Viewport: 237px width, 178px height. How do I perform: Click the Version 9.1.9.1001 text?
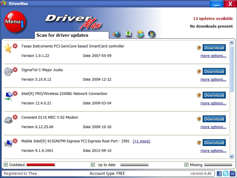(x=37, y=151)
